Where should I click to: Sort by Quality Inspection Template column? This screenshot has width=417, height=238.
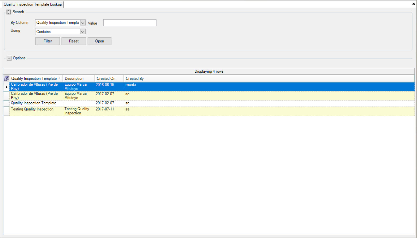point(36,78)
